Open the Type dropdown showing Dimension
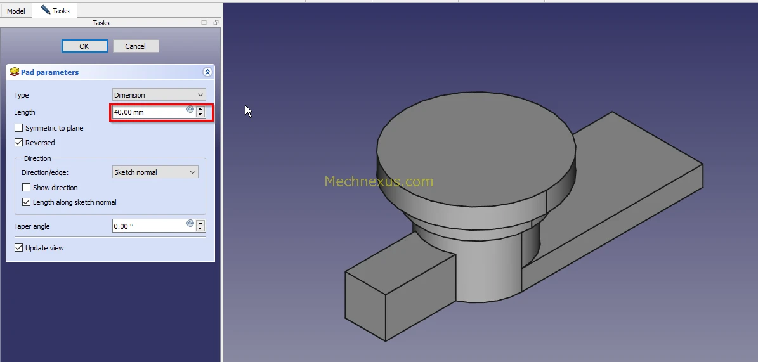Viewport: 758px width, 362px height. [159, 94]
